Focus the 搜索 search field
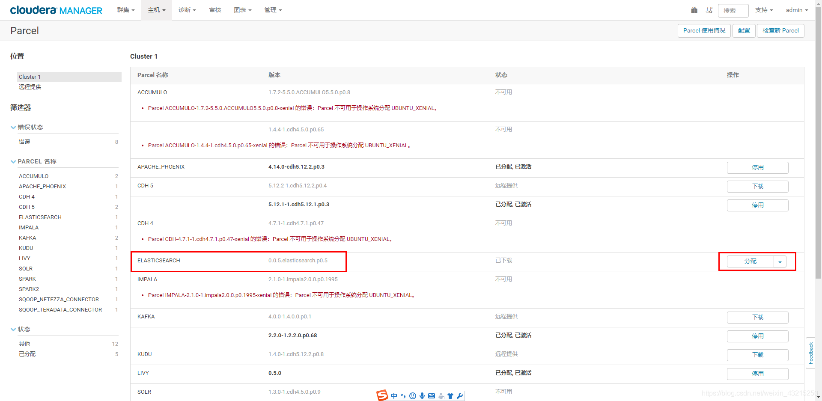This screenshot has height=401, width=822. click(x=733, y=10)
